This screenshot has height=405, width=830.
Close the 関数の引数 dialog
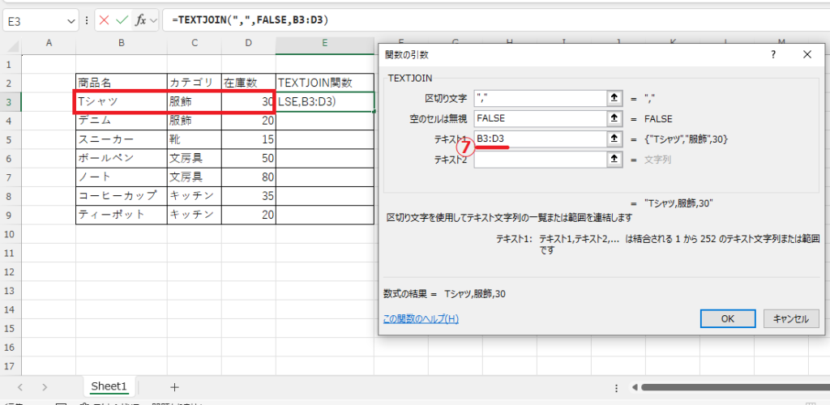[x=806, y=54]
